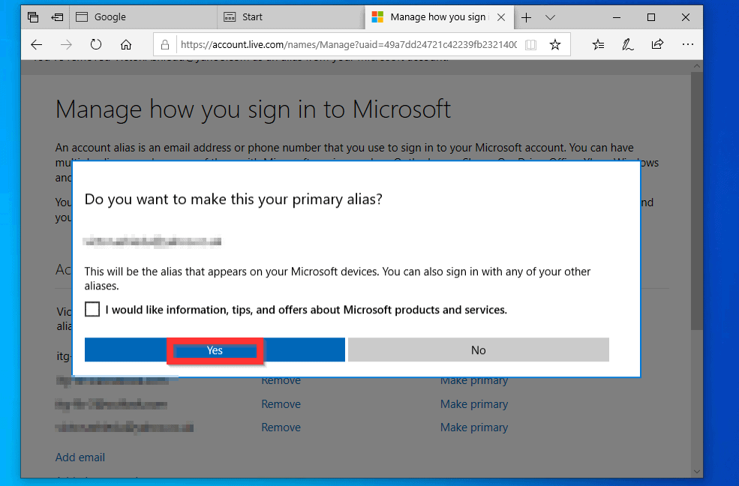The image size is (739, 486).
Task: Expand the tab previews chevron
Action: [x=550, y=17]
